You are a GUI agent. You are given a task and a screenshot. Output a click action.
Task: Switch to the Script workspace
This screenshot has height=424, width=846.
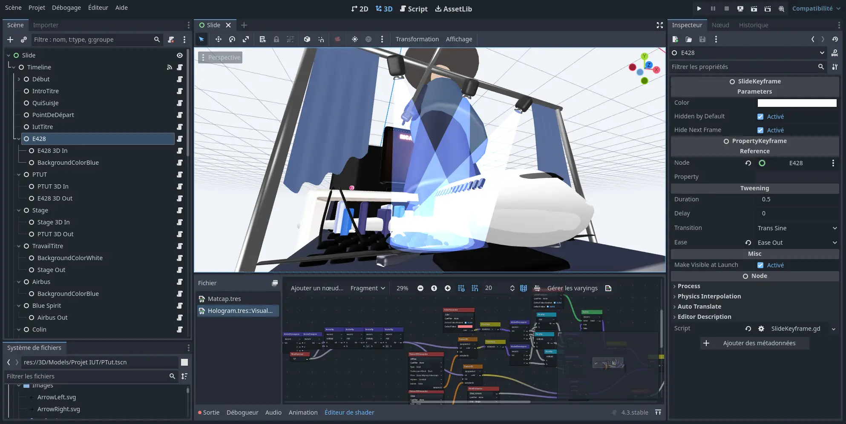tap(414, 9)
